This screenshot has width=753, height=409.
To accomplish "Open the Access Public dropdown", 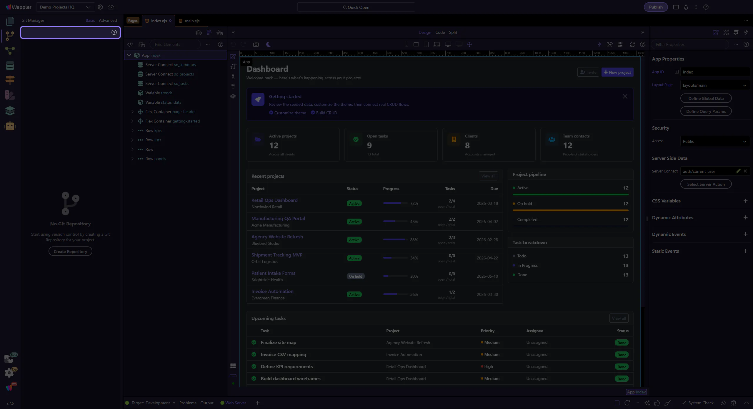I will coord(714,141).
